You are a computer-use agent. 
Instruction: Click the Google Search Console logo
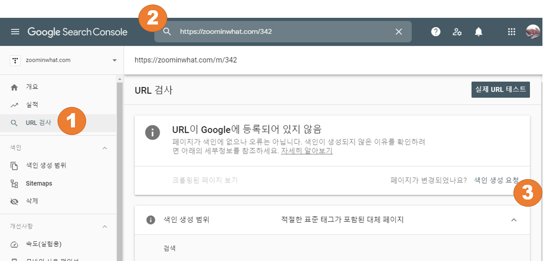78,32
